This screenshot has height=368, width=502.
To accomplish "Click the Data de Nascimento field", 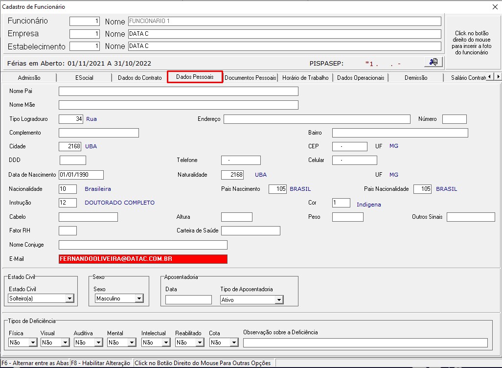I will [x=81, y=175].
